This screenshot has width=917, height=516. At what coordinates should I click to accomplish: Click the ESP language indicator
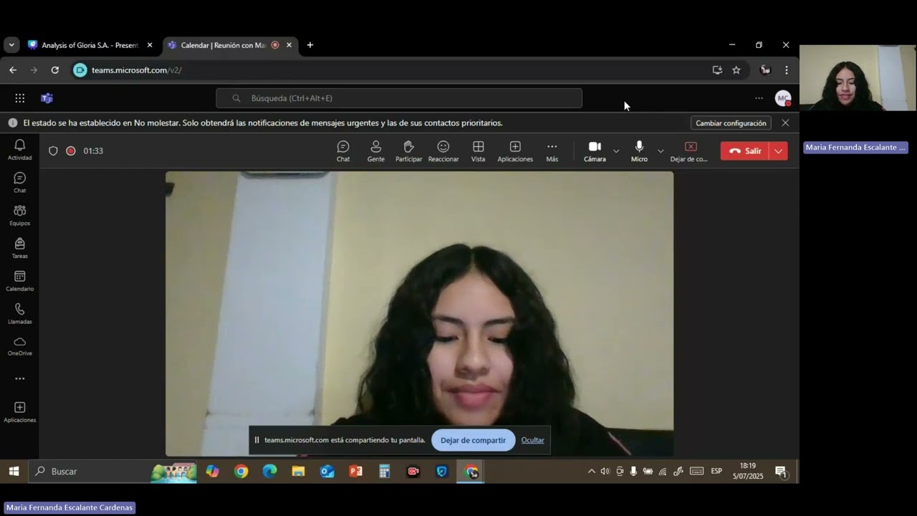716,471
